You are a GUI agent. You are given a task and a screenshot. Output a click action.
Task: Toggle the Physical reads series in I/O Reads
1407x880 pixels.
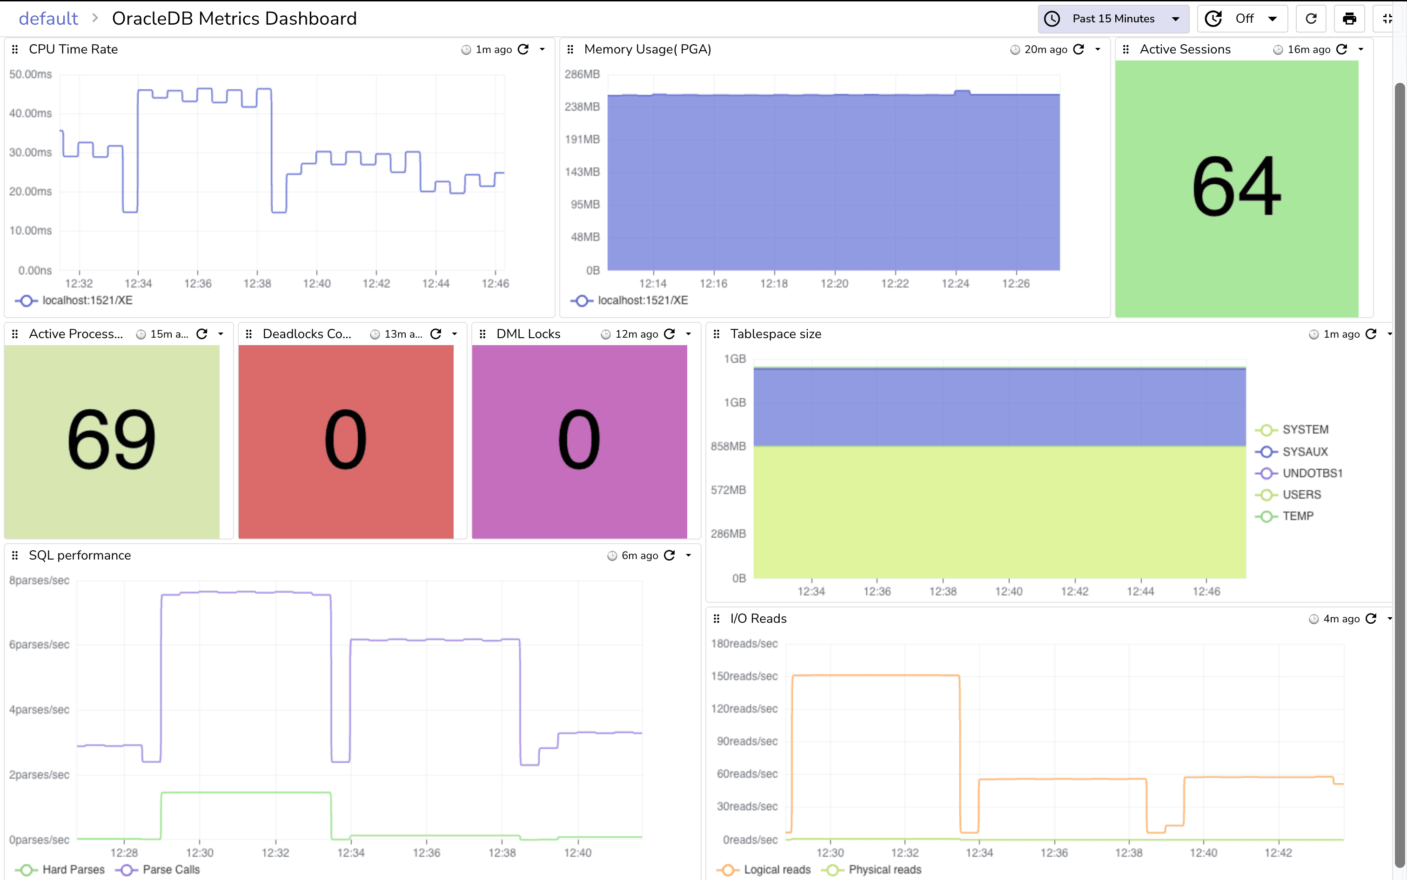click(885, 869)
